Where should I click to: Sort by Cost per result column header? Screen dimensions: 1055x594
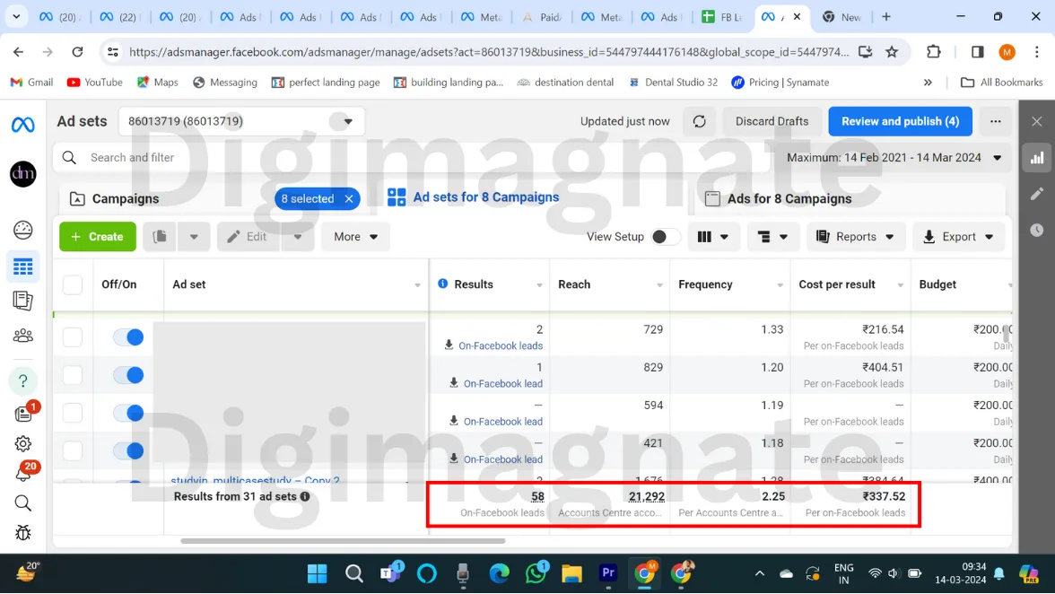tap(837, 284)
